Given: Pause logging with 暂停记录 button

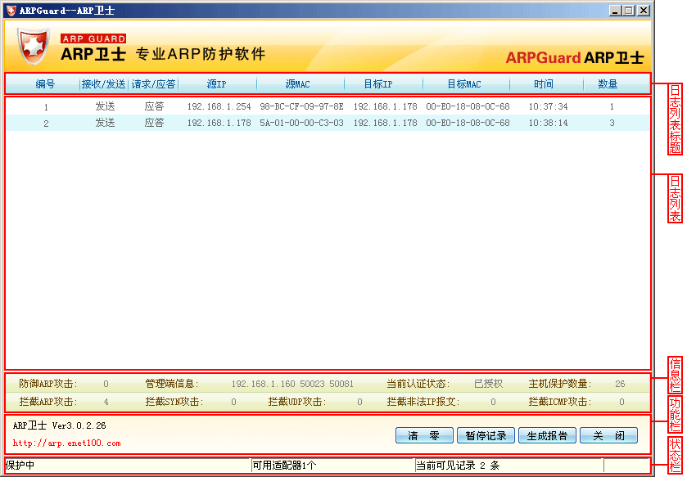Looking at the screenshot, I should (486, 436).
